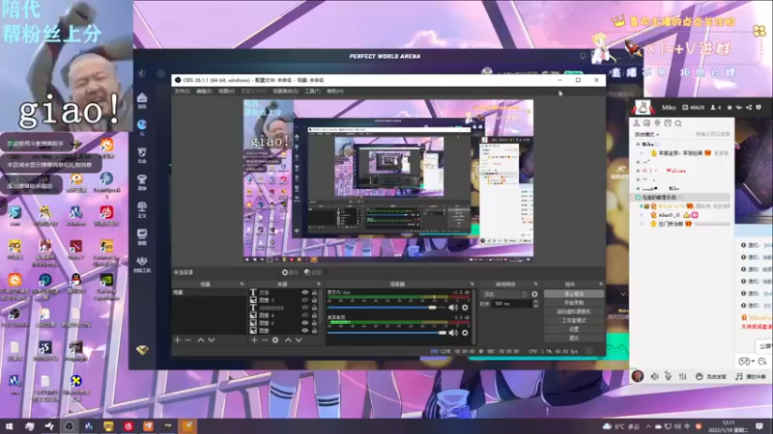Open 帮助(H) menu in OBS
The width and height of the screenshot is (773, 434).
[334, 91]
